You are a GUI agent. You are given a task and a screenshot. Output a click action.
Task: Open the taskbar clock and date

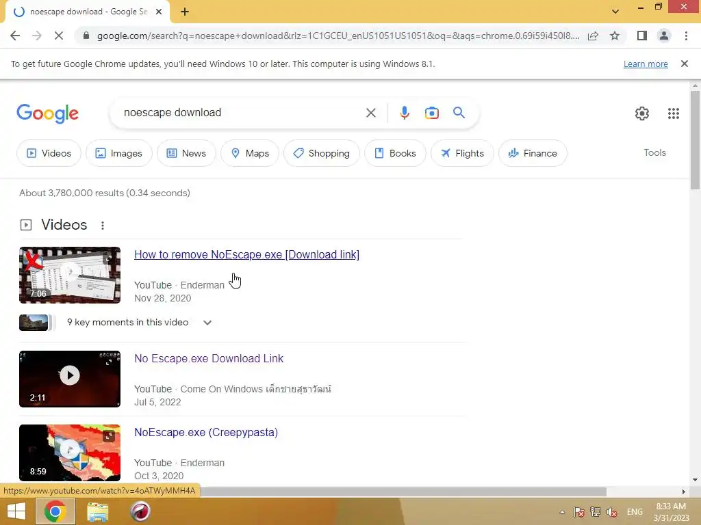point(671,512)
